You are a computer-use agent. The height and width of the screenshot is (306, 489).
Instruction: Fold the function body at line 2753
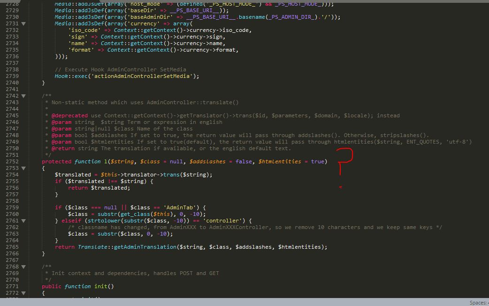pyautogui.click(x=23, y=168)
